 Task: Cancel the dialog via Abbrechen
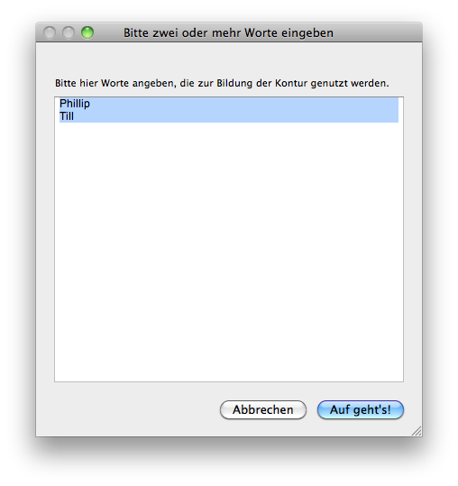pos(263,409)
